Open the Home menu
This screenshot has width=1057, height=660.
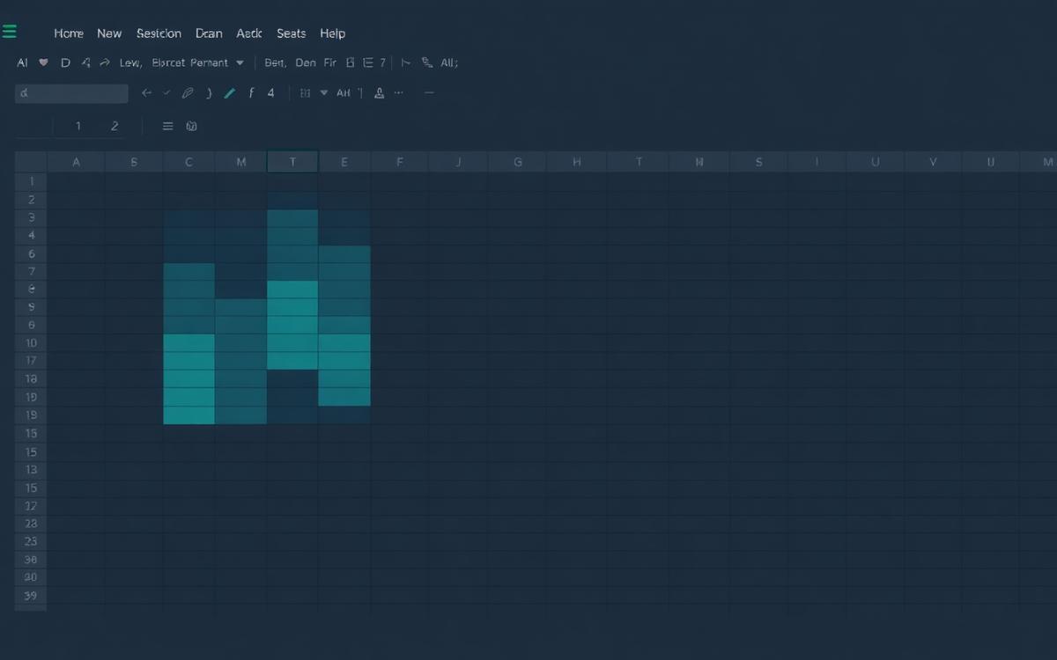click(69, 33)
